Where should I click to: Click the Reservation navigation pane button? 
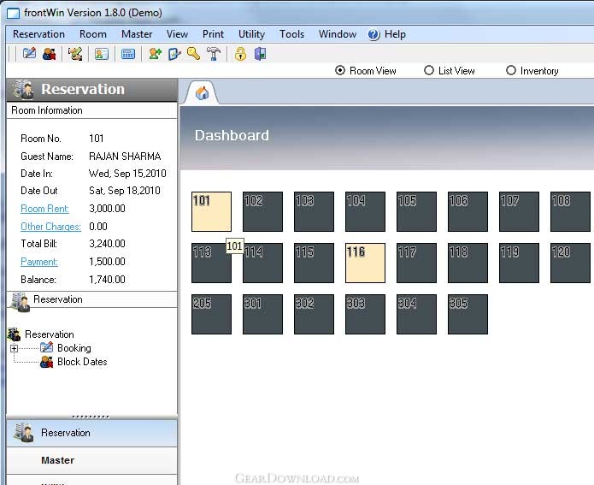tap(92, 433)
